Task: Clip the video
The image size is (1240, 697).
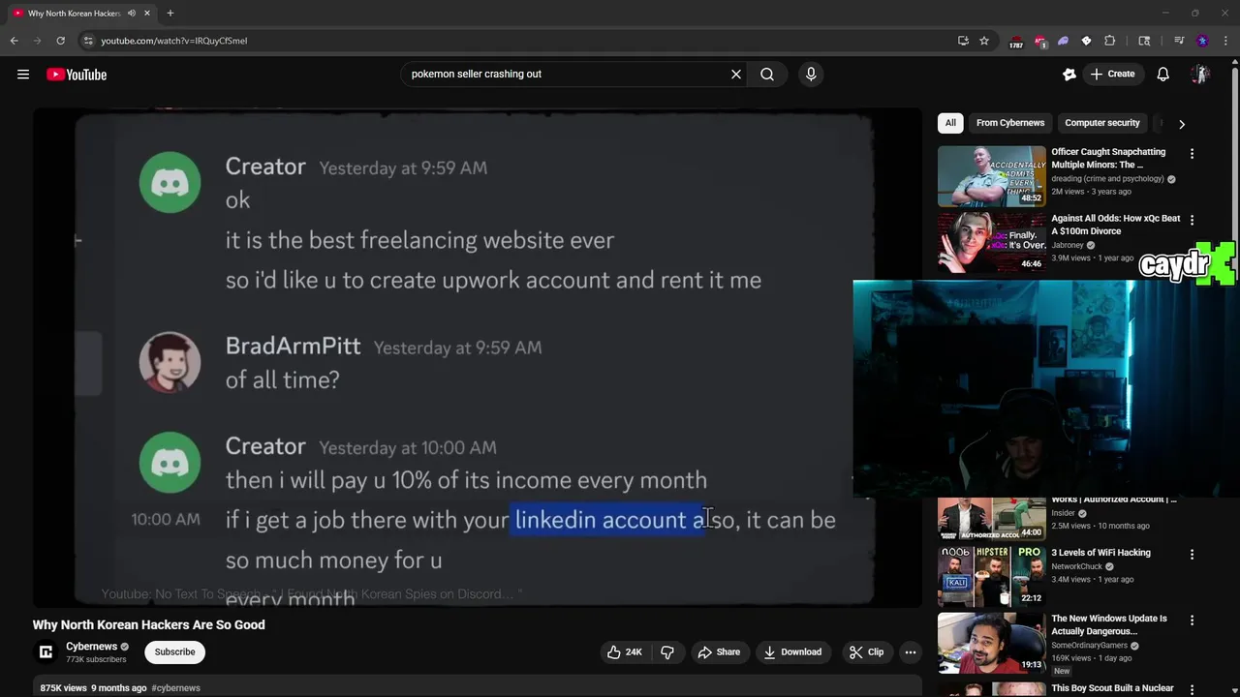Action: pyautogui.click(x=866, y=652)
